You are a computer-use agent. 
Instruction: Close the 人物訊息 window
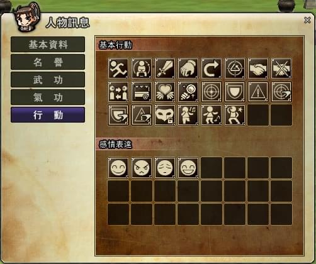coord(307,20)
